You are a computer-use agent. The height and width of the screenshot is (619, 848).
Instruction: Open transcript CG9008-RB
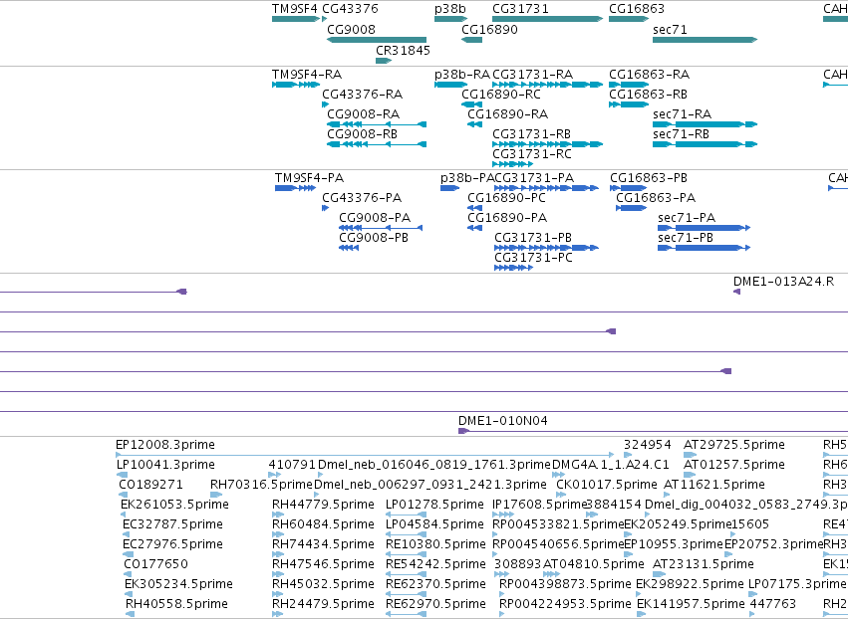click(x=362, y=134)
